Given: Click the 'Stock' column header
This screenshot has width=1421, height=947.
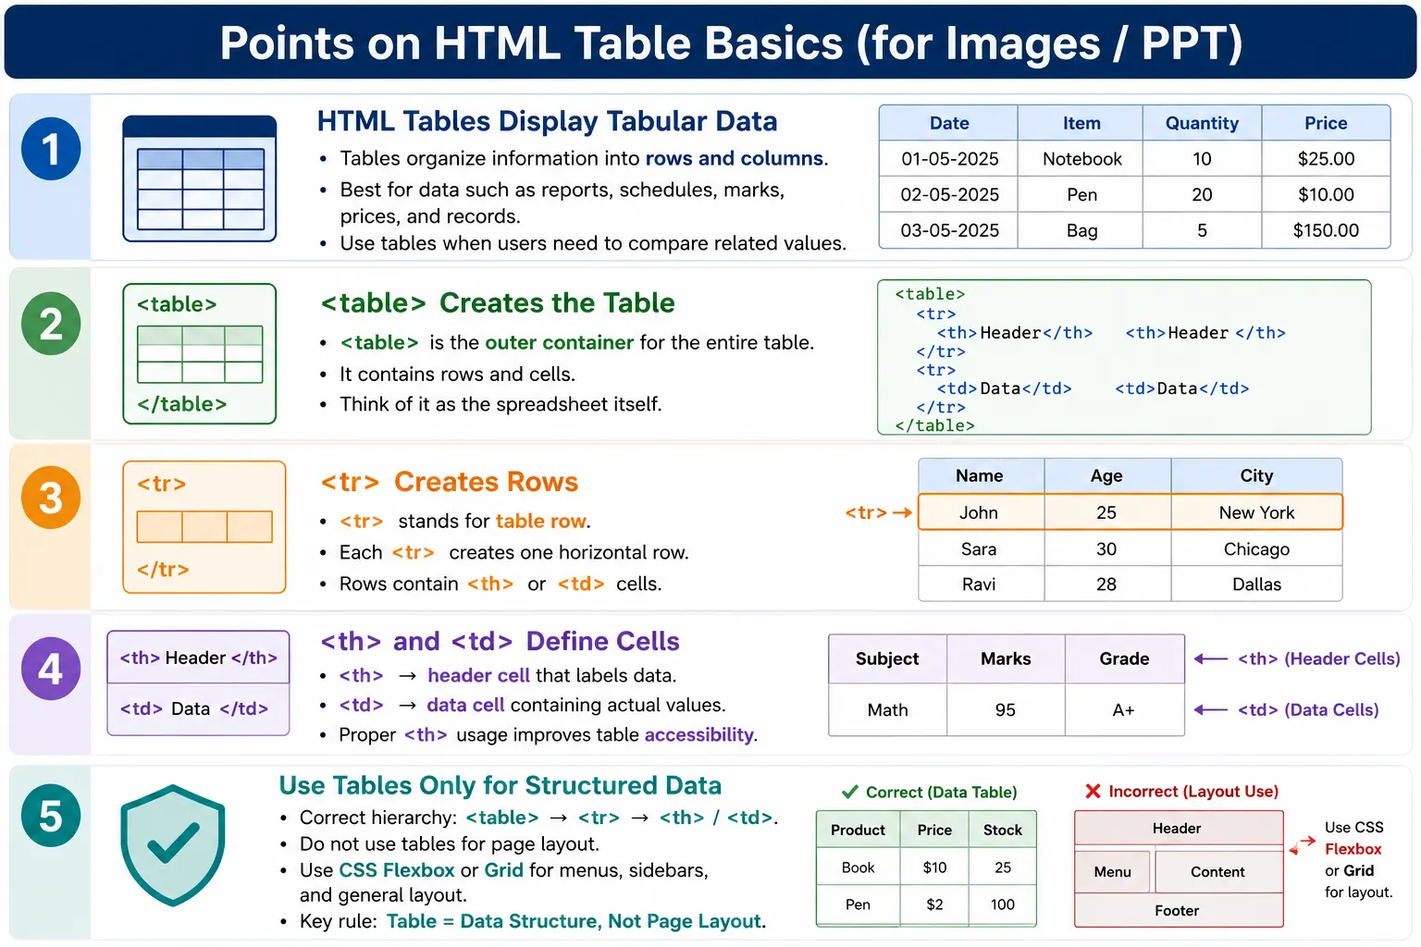Looking at the screenshot, I should click(x=1003, y=830).
